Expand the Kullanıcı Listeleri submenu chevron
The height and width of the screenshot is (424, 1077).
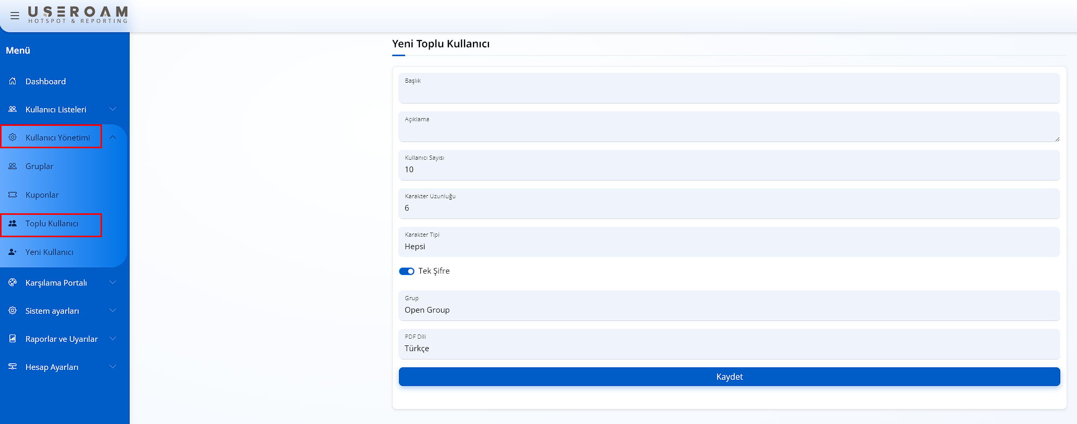coord(112,109)
